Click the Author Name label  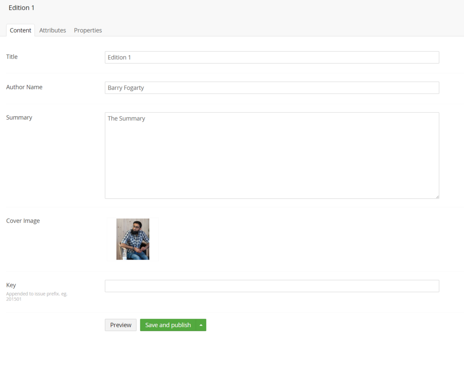pos(24,87)
